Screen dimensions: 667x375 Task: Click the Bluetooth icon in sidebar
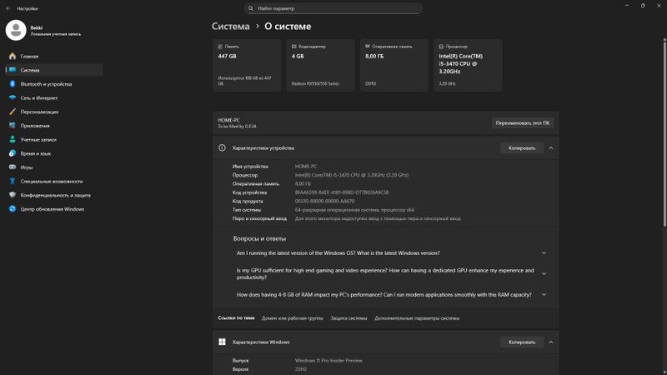point(13,84)
